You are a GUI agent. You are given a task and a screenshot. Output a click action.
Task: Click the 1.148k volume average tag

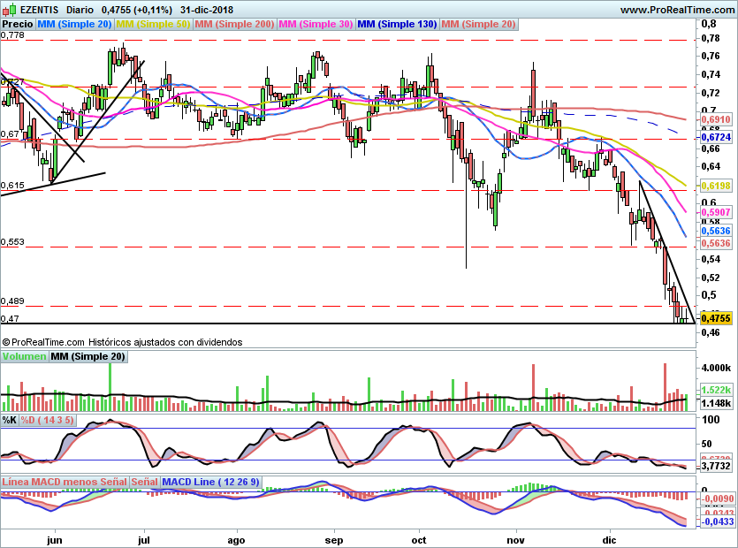point(716,403)
